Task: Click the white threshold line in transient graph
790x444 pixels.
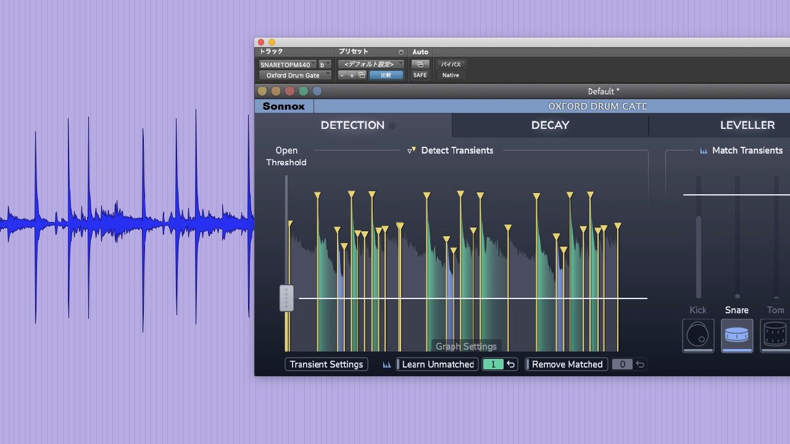Action: [x=473, y=298]
